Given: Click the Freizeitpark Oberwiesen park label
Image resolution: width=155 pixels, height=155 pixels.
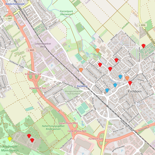Looking at the screenshot, I should point(66,13).
